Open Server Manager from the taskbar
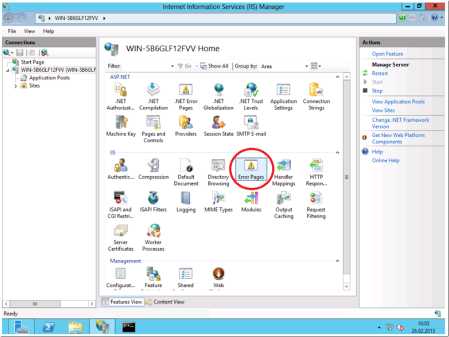Screen dimensions: 449x337 pyautogui.click(x=22, y=327)
